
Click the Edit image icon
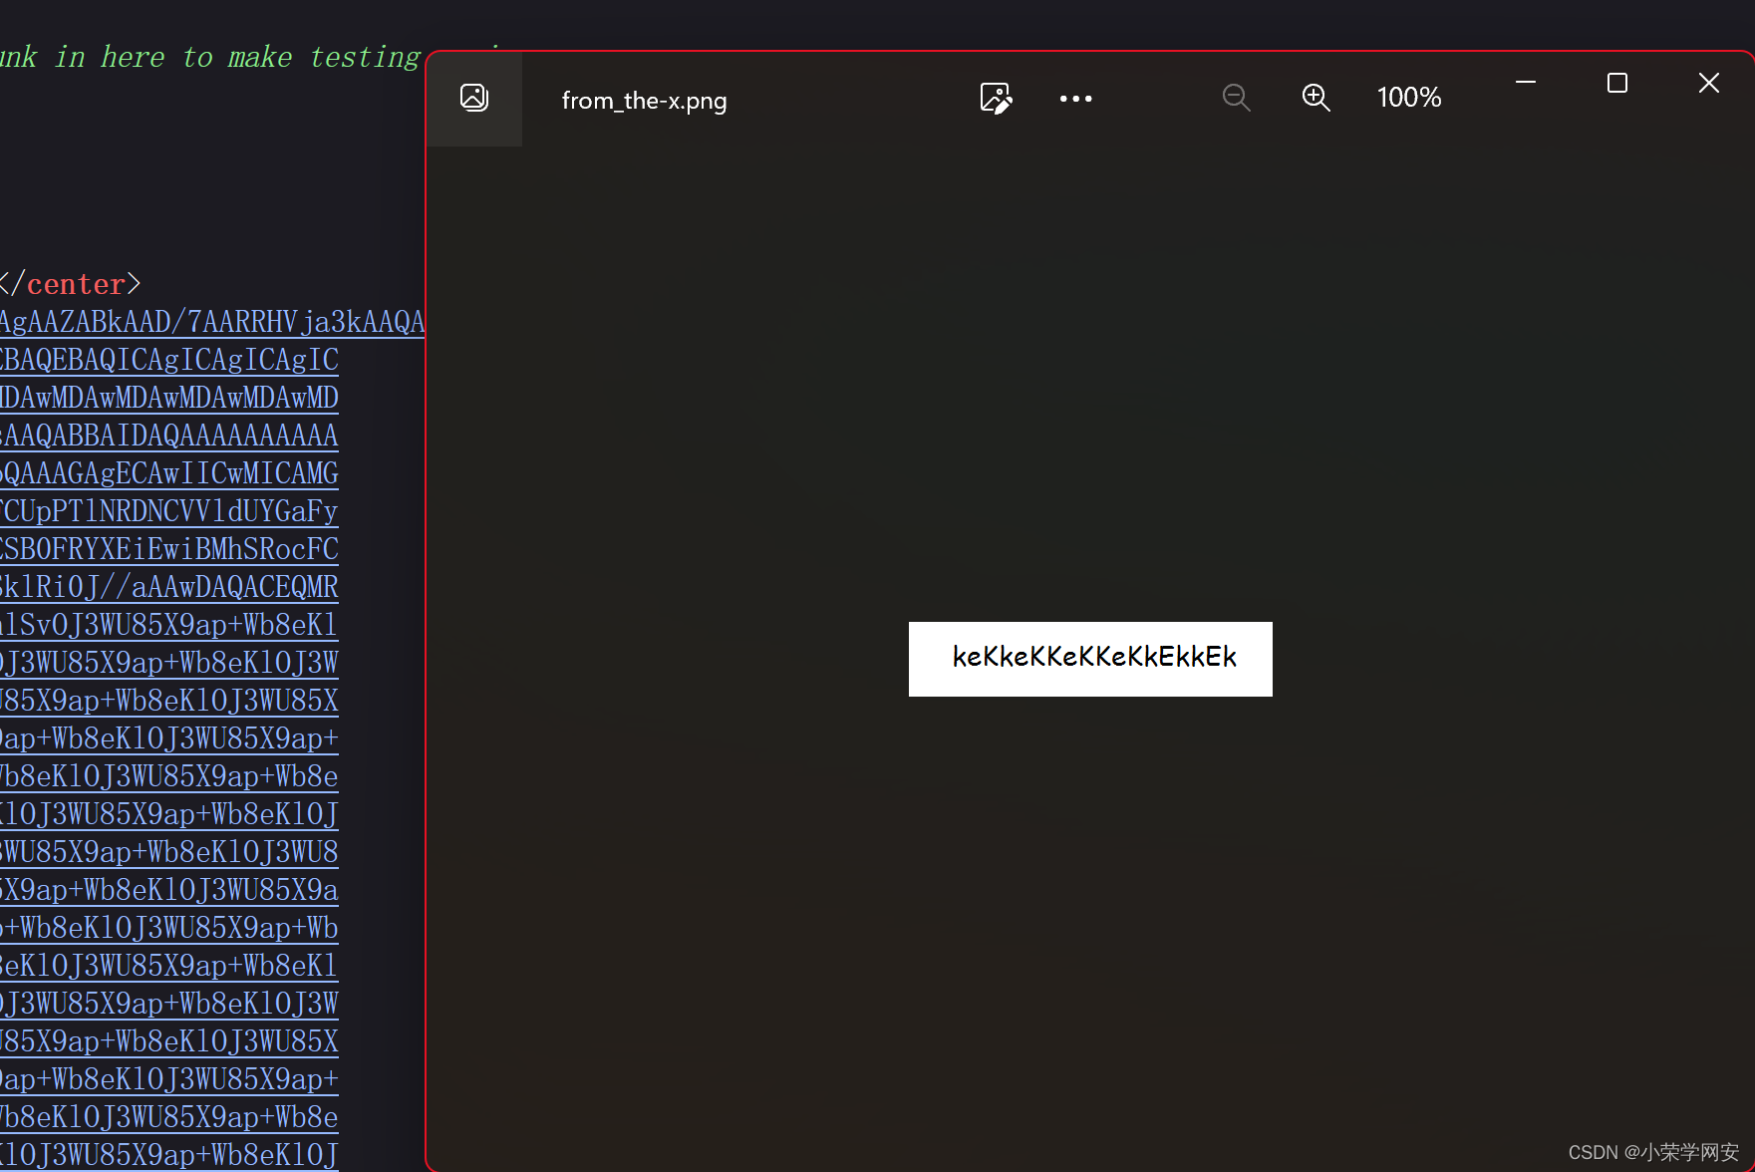click(996, 98)
